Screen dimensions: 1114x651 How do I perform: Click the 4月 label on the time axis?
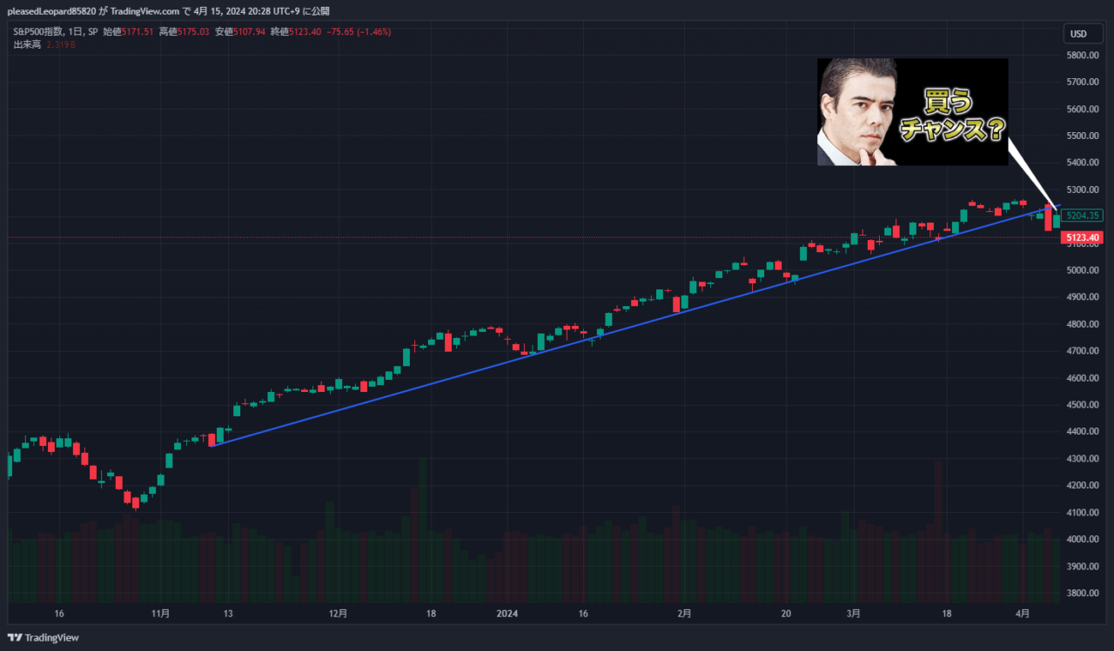[1023, 614]
